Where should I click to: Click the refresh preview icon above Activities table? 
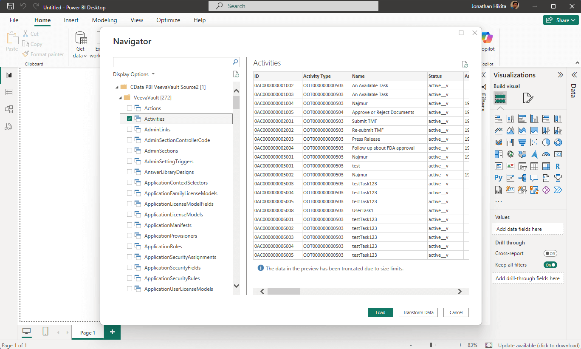[x=465, y=65]
